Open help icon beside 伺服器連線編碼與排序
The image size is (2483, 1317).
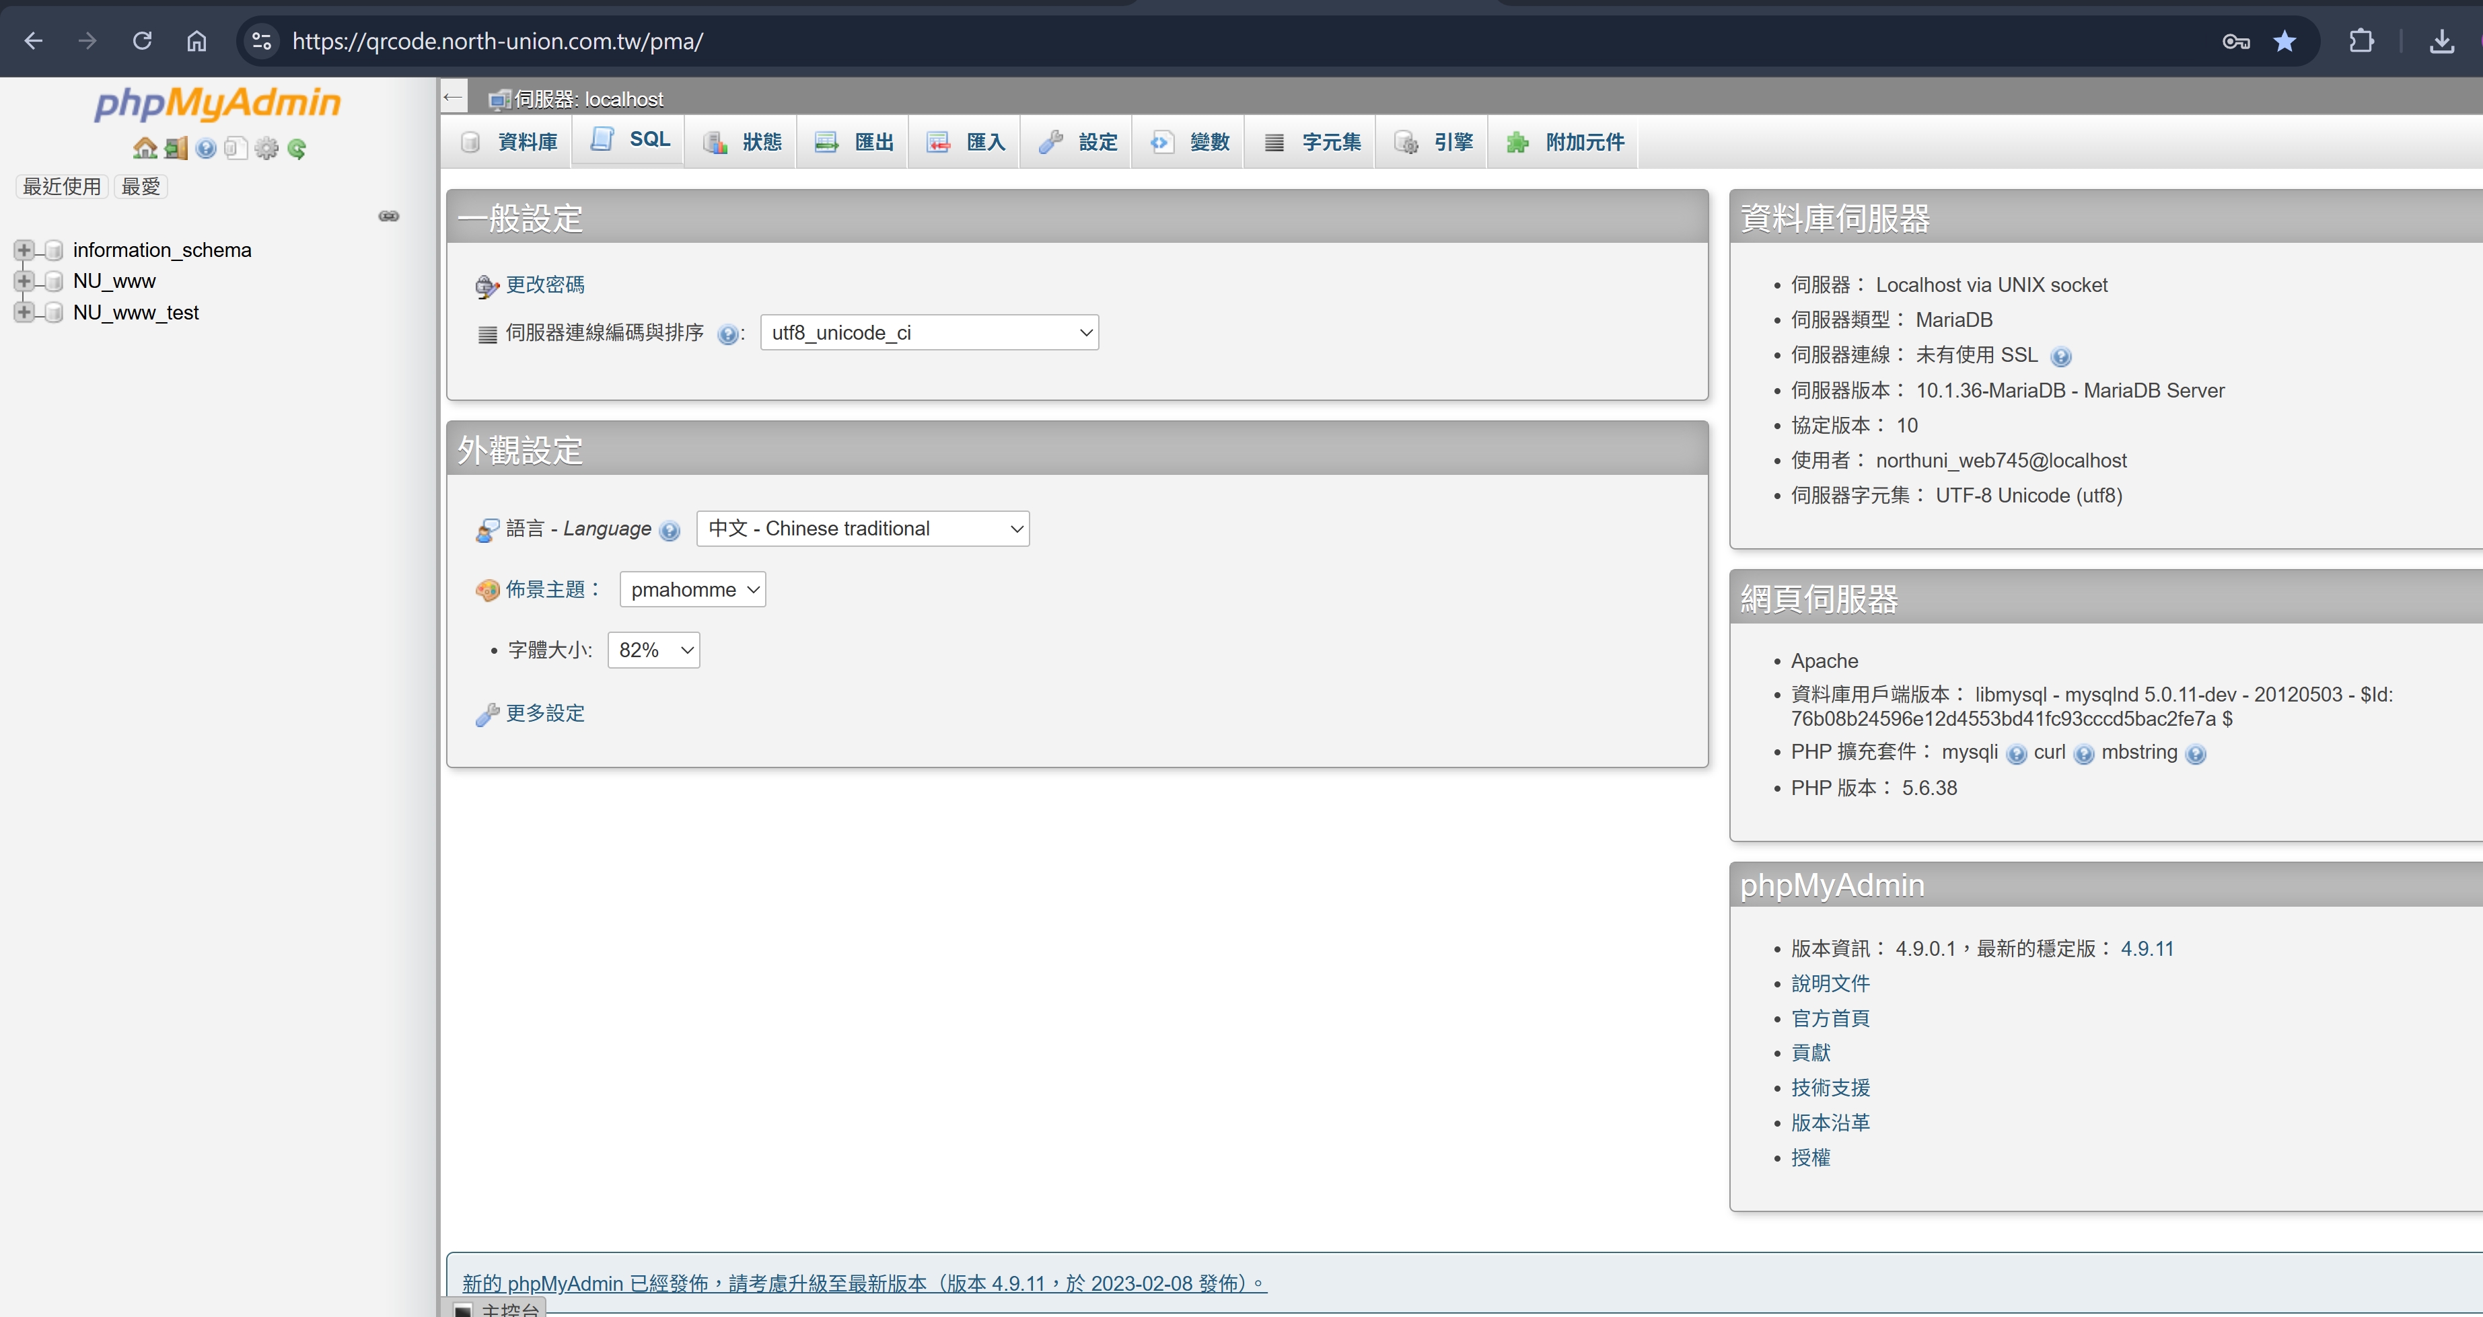[728, 334]
